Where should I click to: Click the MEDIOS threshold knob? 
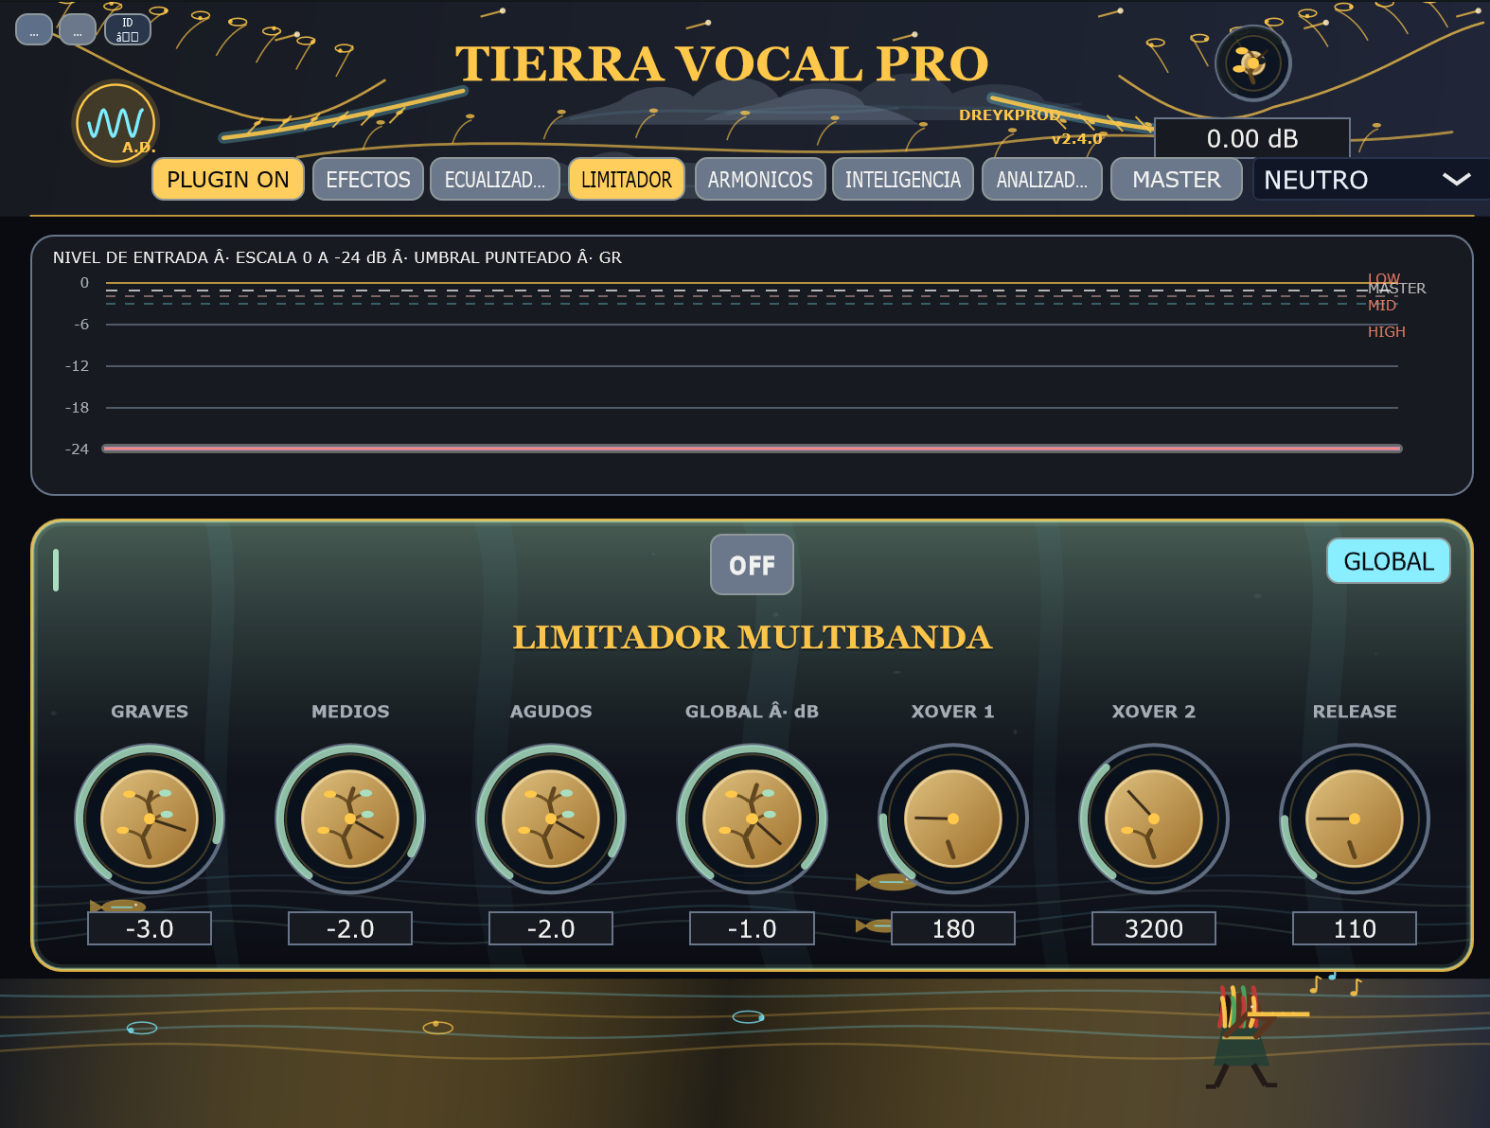pos(350,819)
